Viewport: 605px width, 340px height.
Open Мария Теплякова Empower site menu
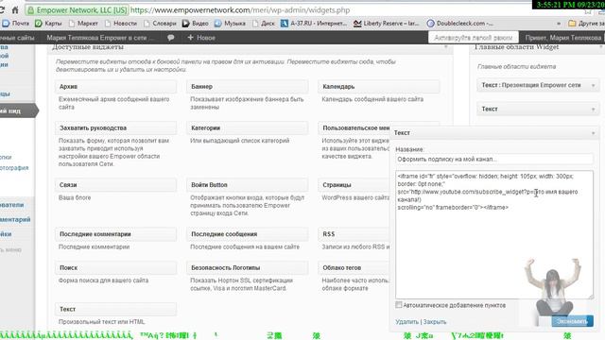tap(99, 38)
